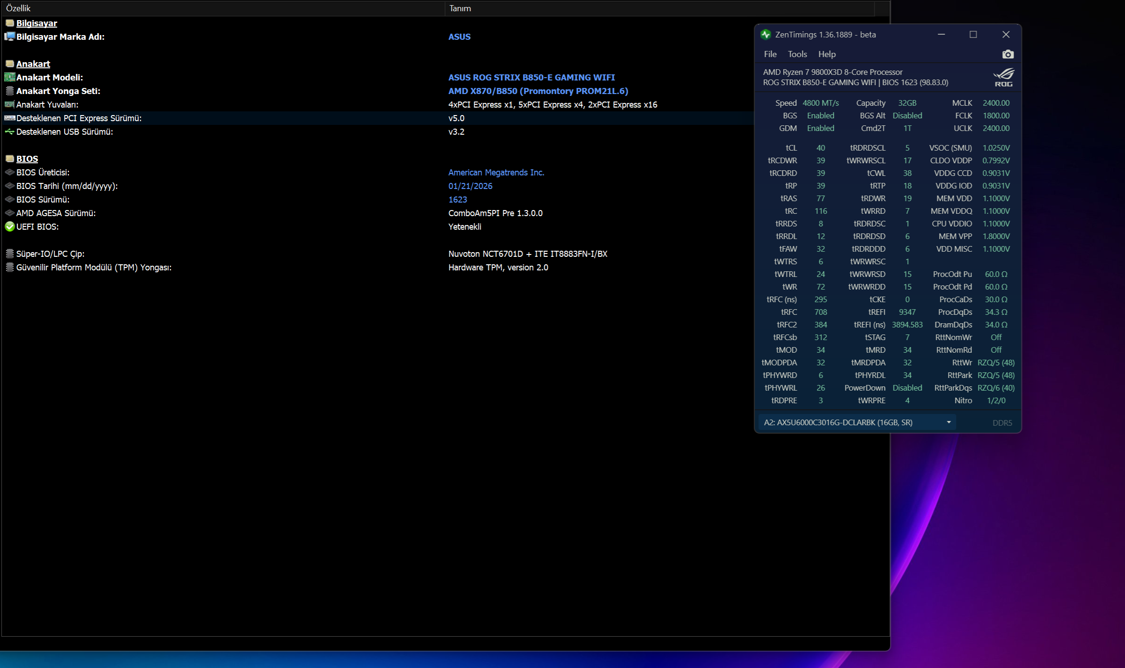
Task: Open the ASUS ROG STRIX B850-E GAMING WIFI link
Action: tap(531, 77)
